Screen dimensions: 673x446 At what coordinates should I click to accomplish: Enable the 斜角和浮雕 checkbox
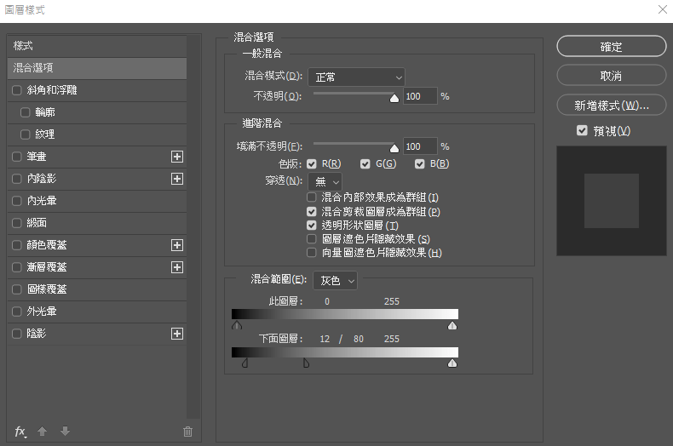click(17, 90)
